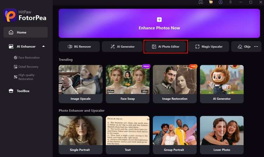Click the Trending section heading
This screenshot has height=157, width=264.
(x=66, y=60)
